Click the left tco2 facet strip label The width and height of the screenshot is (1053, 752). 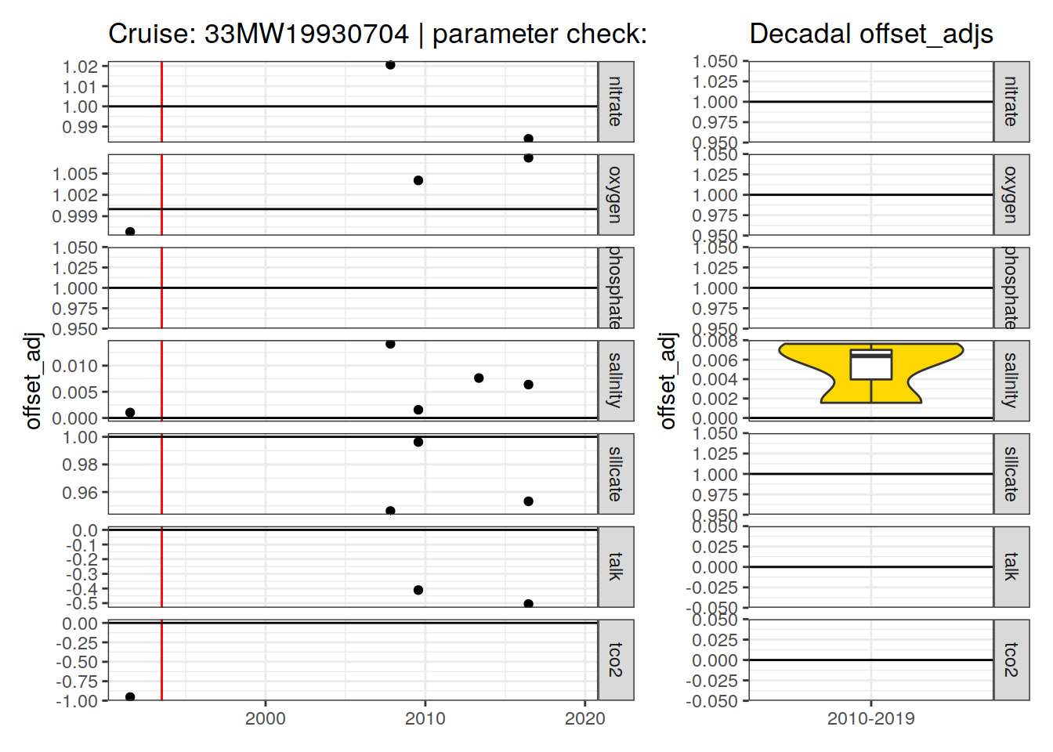tap(616, 660)
